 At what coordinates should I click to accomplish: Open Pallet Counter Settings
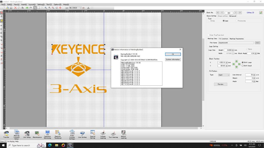click(x=72, y=135)
